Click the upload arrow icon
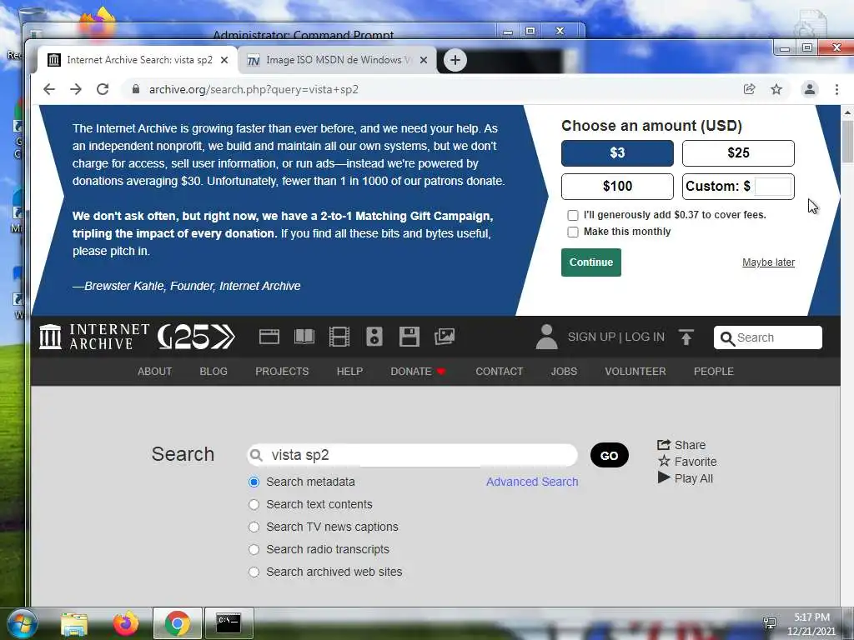Screen dimensions: 854x640 click(686, 337)
